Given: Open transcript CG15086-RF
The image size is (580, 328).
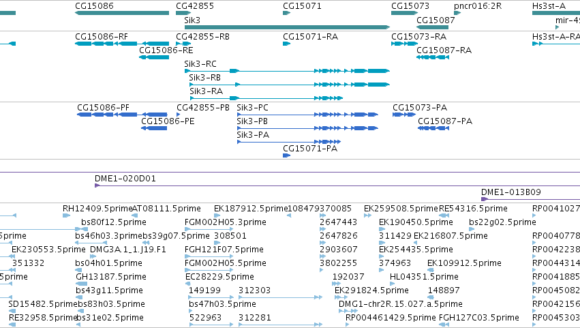Looking at the screenshot, I should [x=102, y=37].
